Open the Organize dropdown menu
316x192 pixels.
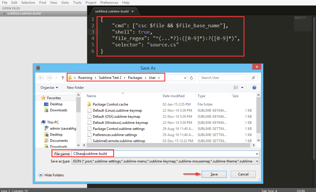[49, 87]
